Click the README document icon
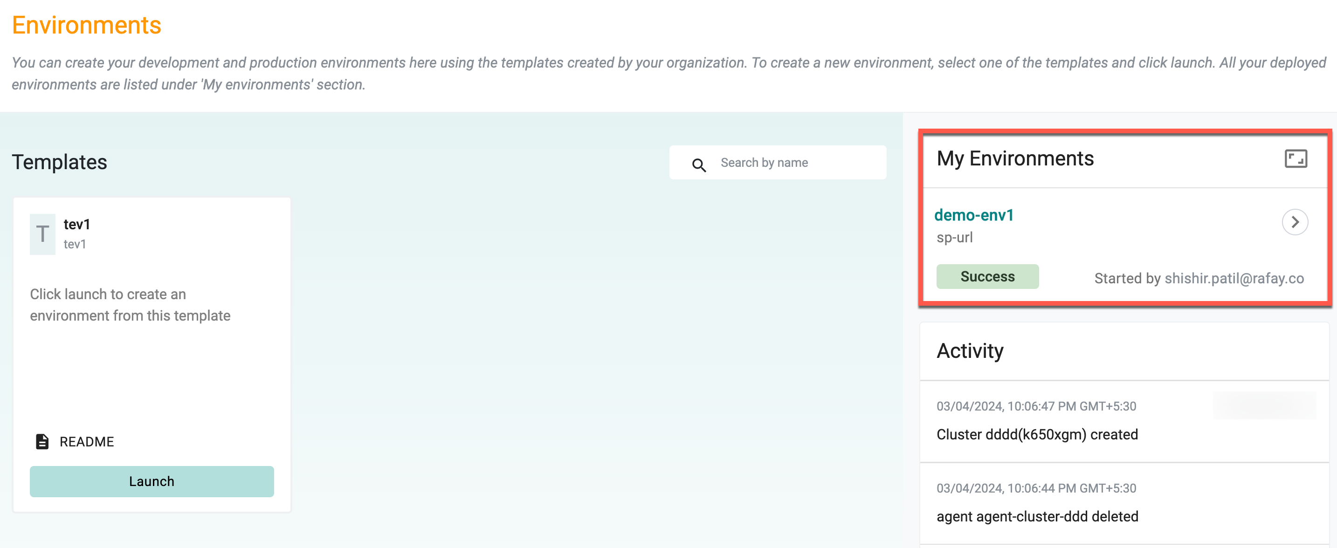The width and height of the screenshot is (1337, 548). [42, 442]
